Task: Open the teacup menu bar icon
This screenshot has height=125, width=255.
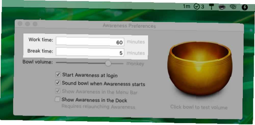Action: (222, 7)
